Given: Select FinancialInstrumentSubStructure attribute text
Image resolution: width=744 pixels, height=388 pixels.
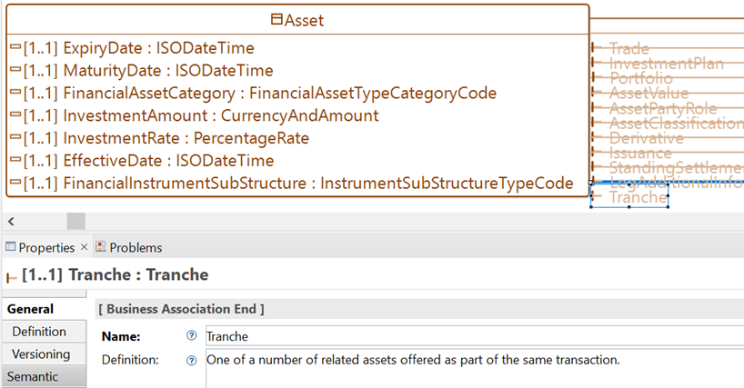Looking at the screenshot, I should (x=318, y=184).
